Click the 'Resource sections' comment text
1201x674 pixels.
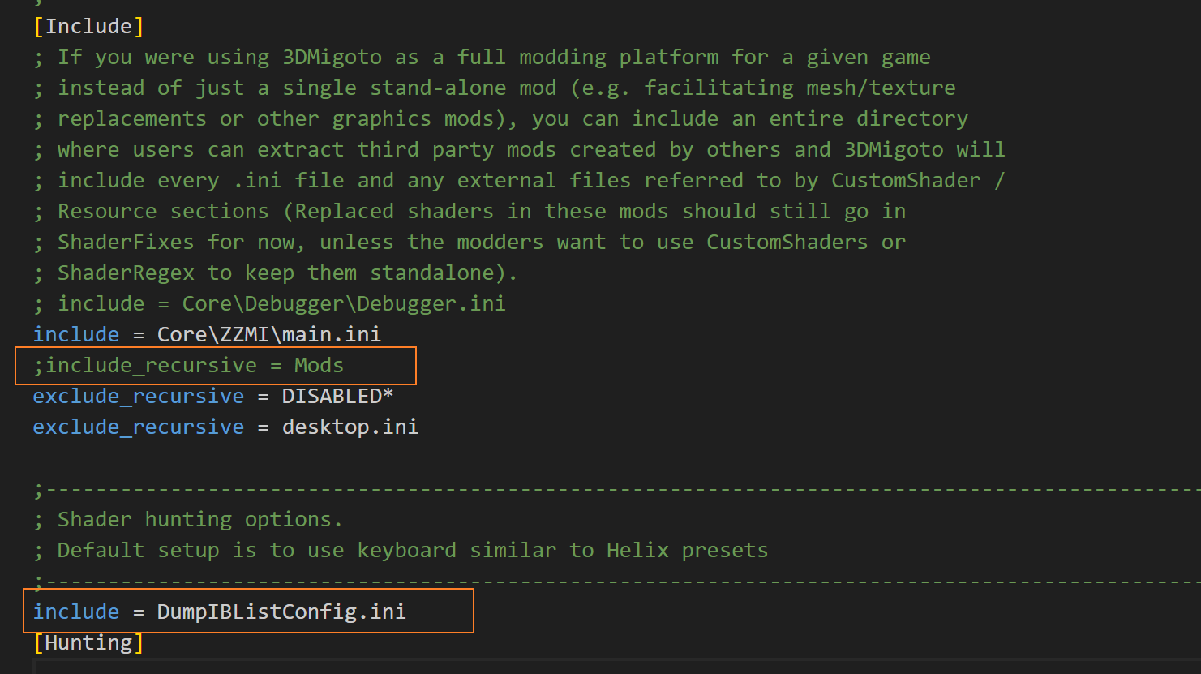click(163, 212)
